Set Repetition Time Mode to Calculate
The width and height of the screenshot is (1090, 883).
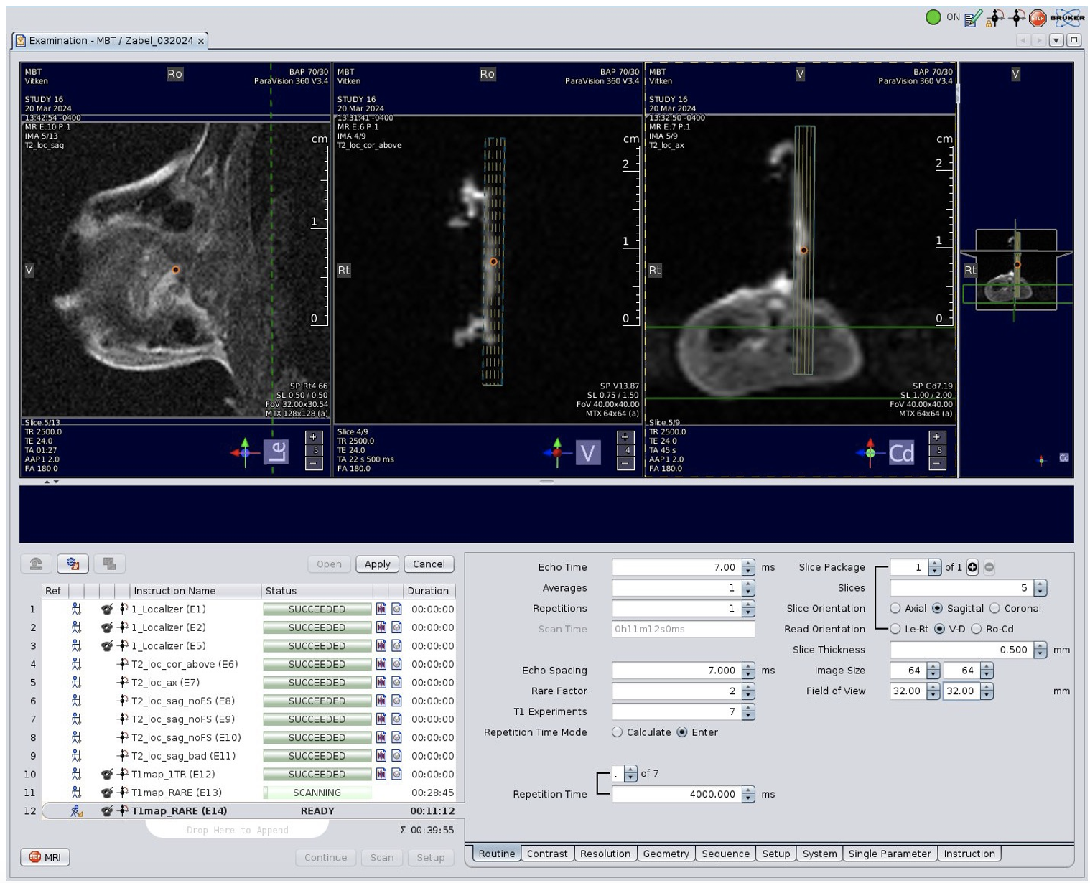coord(618,732)
